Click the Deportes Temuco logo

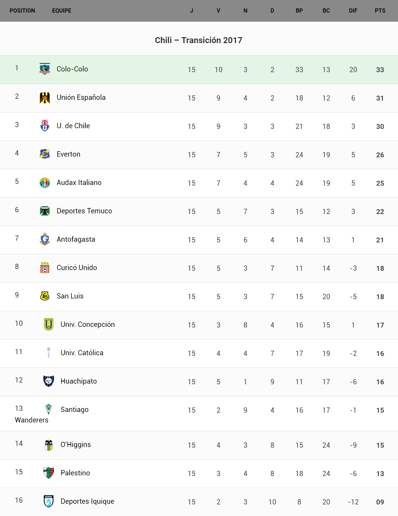(x=45, y=211)
